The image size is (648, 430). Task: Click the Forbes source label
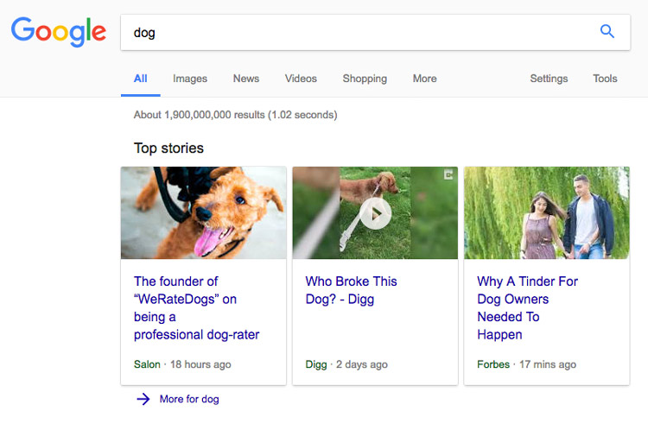click(493, 364)
